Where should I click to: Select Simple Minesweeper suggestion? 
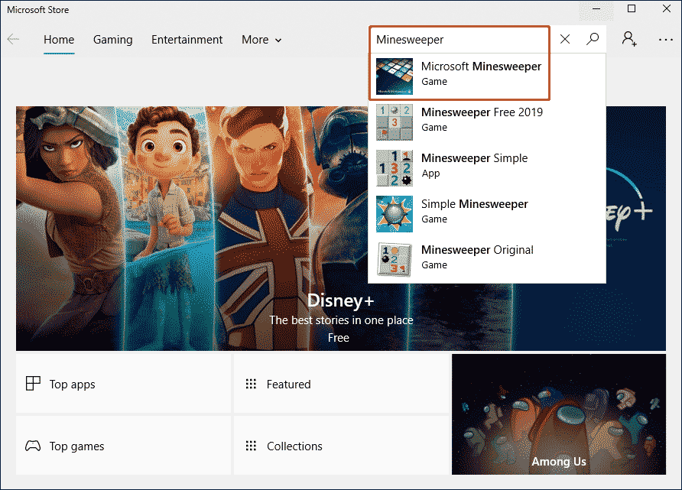(487, 214)
